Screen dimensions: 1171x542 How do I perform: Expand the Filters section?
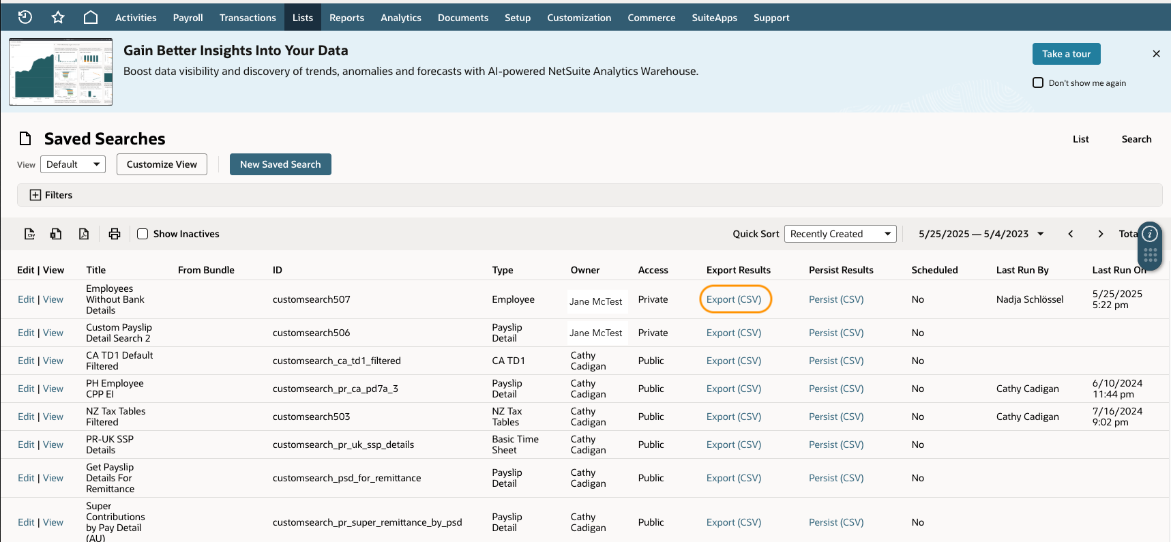pos(35,195)
